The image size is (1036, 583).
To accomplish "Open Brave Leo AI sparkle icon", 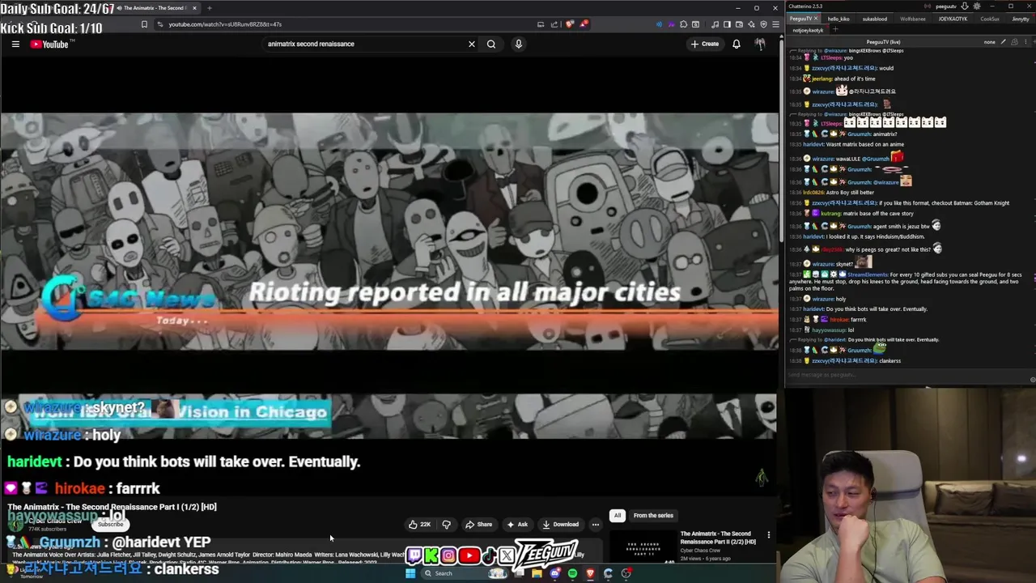I will (x=751, y=24).
